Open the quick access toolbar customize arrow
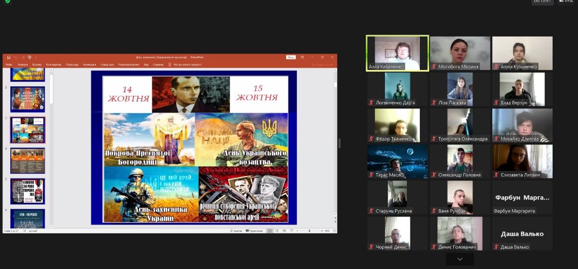This screenshot has width=578, height=269. [36, 58]
